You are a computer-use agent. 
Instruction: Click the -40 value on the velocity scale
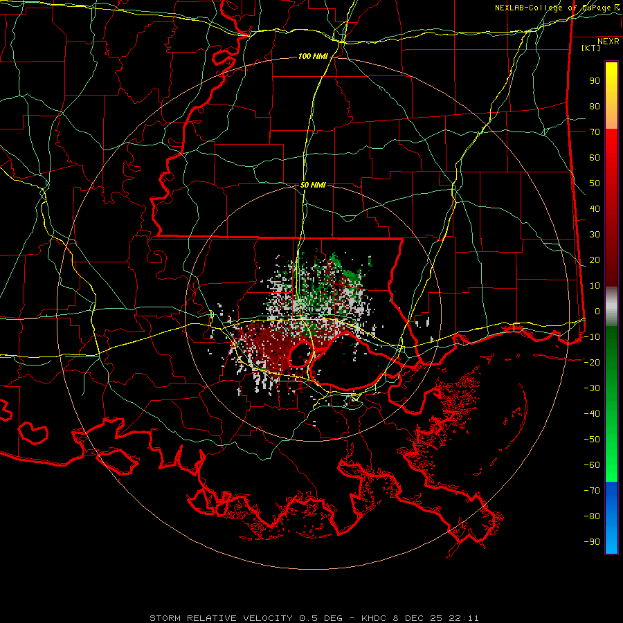point(592,414)
